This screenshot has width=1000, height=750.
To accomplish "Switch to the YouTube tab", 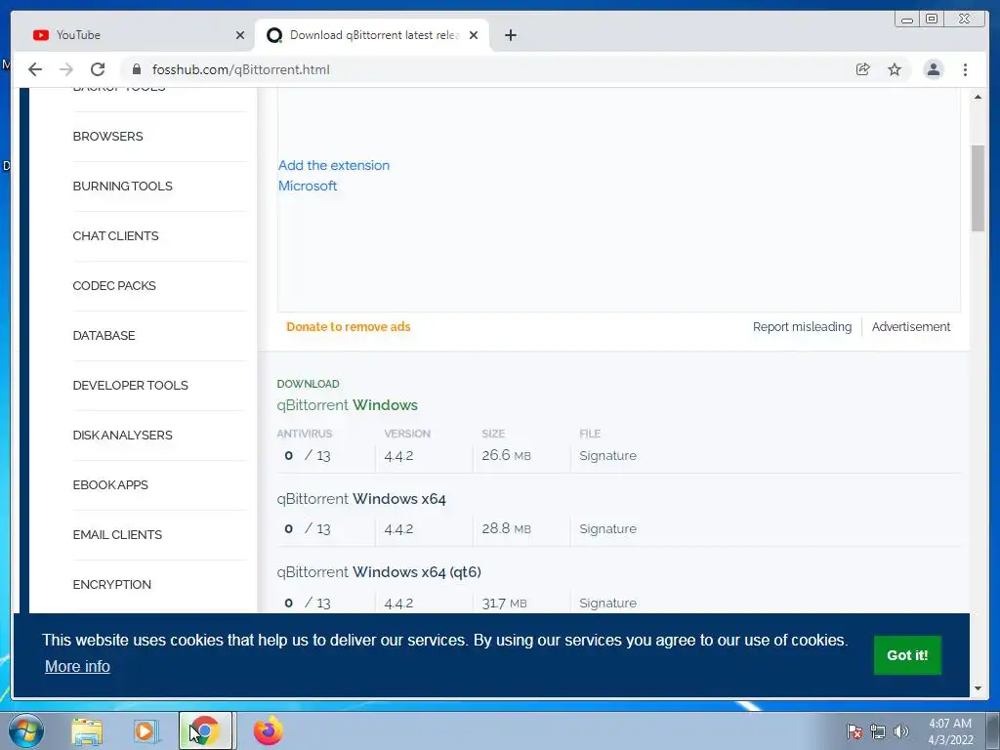I will click(x=134, y=35).
